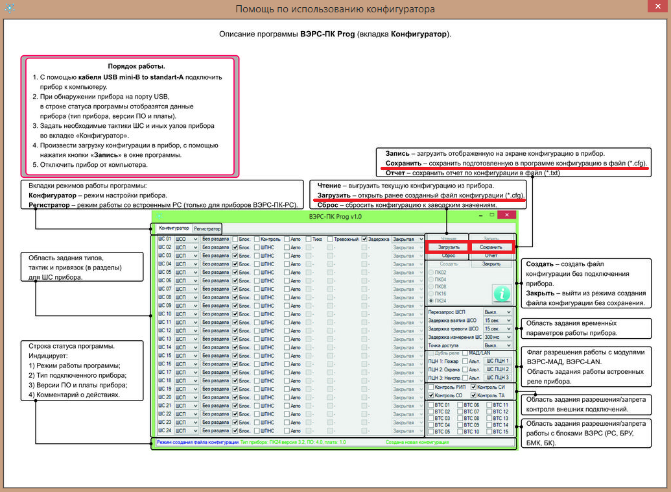Click the ВЭРС-ПК Prog window's title bar icon
The image size is (671, 492).
pyautogui.click(x=159, y=216)
